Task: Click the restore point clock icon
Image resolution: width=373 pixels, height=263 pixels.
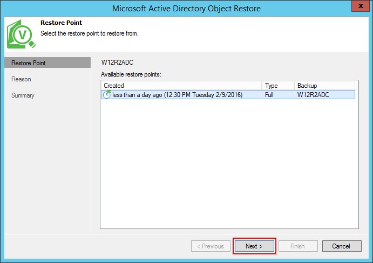Action: point(107,94)
